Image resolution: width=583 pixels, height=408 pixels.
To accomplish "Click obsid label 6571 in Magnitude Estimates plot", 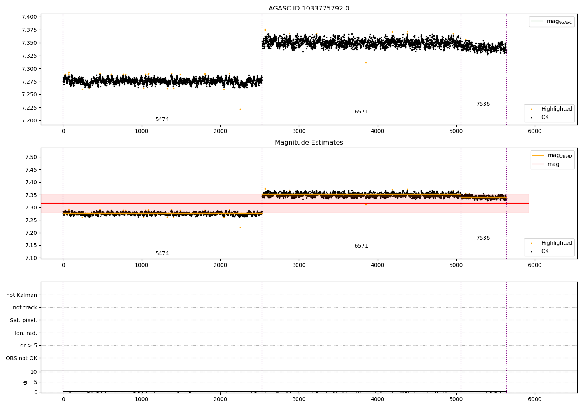I will coord(361,246).
